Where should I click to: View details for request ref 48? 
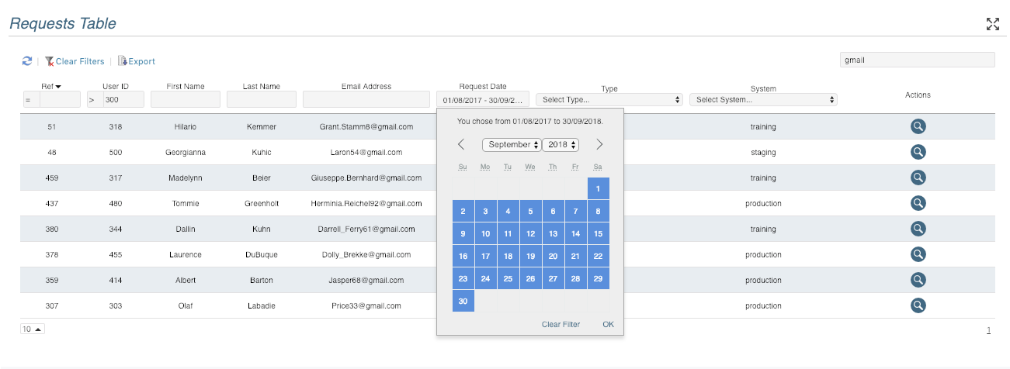click(918, 152)
